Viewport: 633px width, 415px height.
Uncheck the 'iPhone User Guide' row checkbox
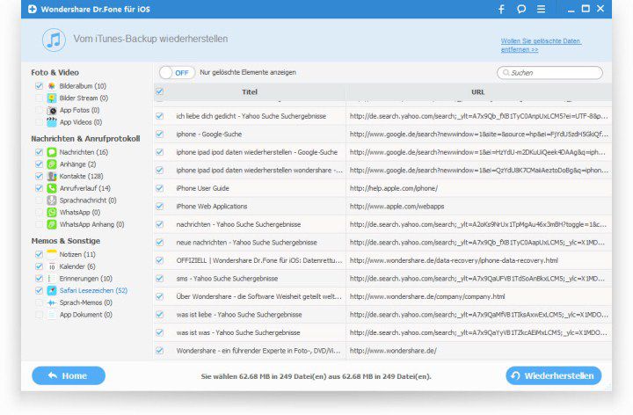click(x=159, y=188)
